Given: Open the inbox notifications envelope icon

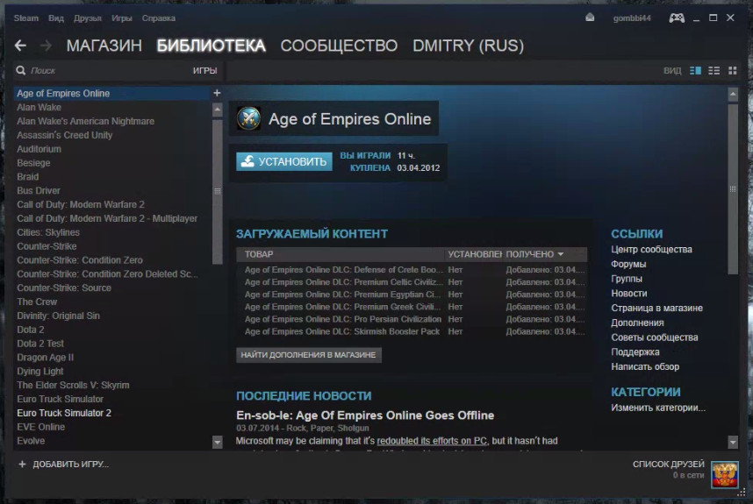Looking at the screenshot, I should click(590, 18).
